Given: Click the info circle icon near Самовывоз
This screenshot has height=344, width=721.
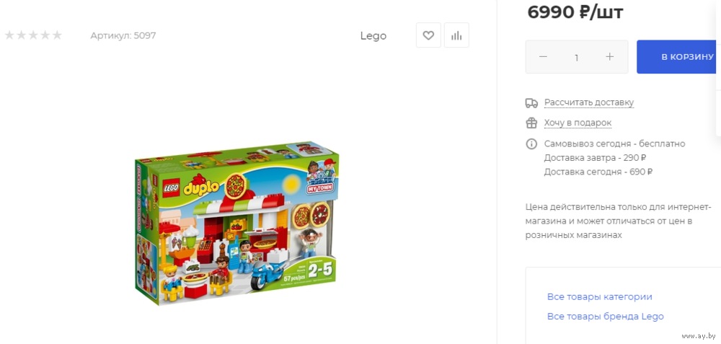Looking at the screenshot, I should [531, 144].
